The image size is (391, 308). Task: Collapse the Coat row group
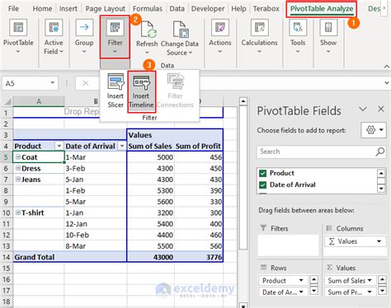18,156
